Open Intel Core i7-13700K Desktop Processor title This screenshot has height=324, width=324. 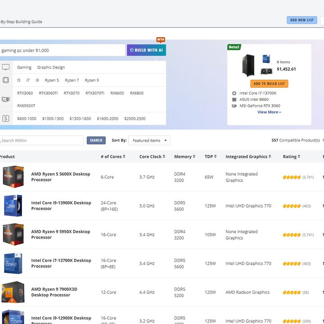61,263
